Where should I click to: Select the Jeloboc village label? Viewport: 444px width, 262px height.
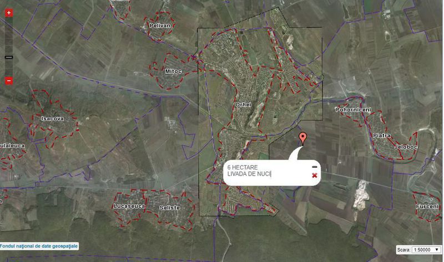coord(406,147)
